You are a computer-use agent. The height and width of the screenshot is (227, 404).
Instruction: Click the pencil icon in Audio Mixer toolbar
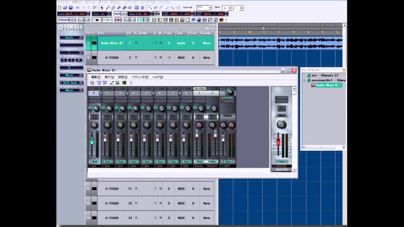click(x=112, y=83)
